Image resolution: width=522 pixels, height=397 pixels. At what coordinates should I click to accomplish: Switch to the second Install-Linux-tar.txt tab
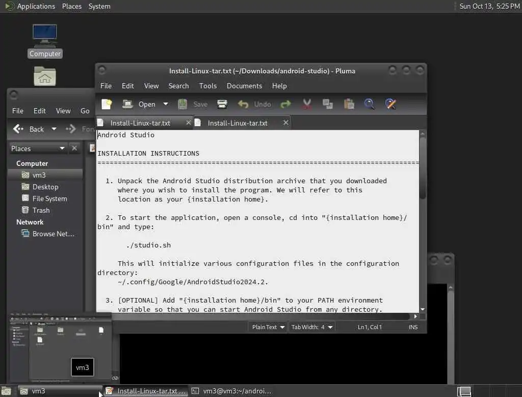click(x=238, y=123)
